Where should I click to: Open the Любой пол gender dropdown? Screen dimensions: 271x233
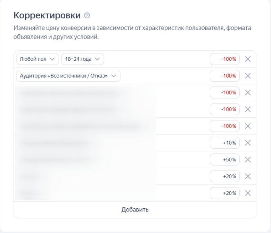[x=38, y=59]
